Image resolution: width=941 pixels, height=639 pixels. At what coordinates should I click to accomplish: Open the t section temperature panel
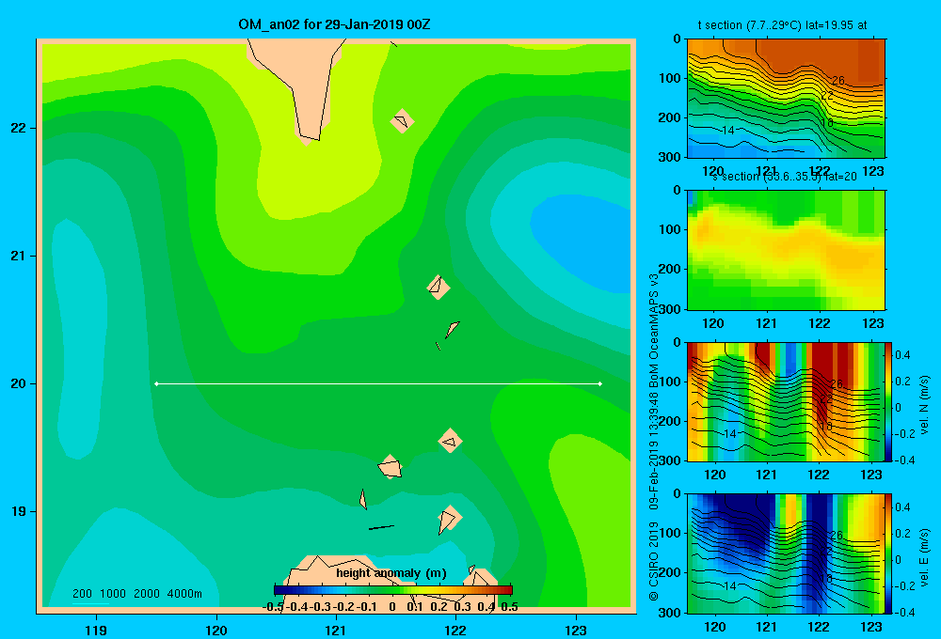(786, 99)
